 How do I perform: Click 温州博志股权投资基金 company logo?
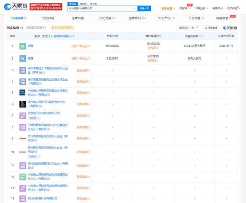click(23, 104)
